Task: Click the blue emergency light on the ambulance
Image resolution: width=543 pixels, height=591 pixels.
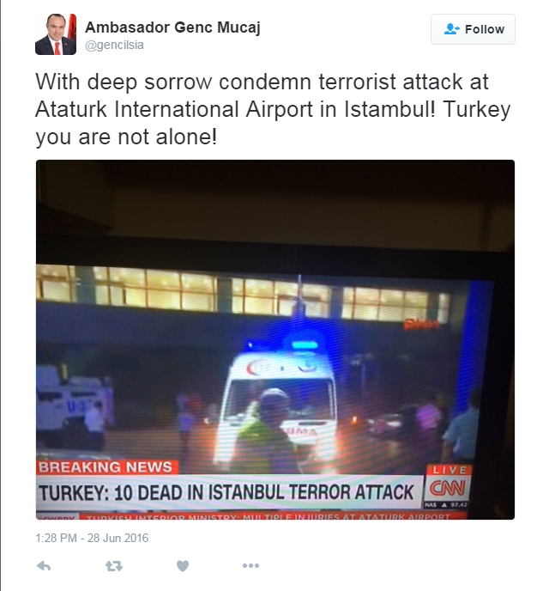Action: click(305, 344)
